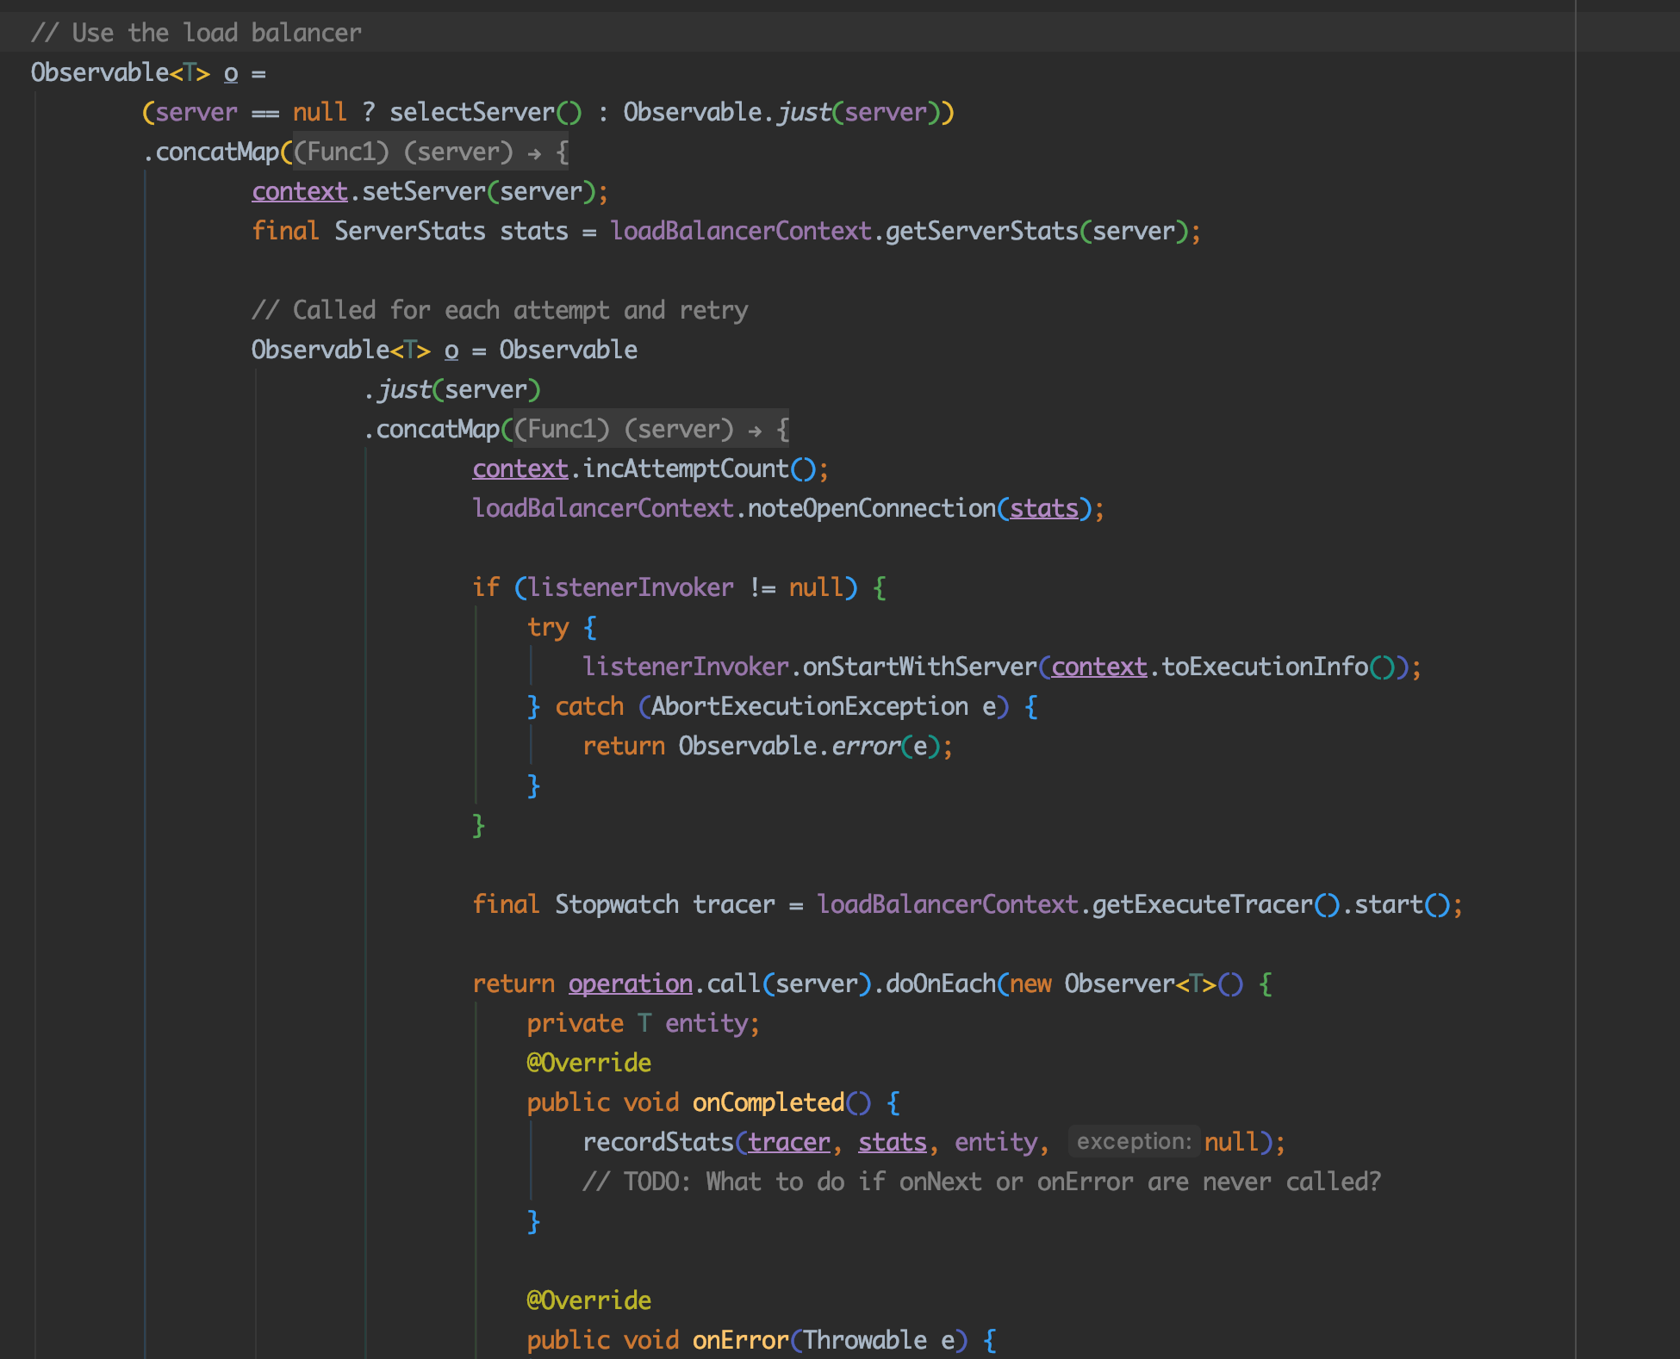Screen dimensions: 1680x1359
Task: Click the incAttemptCount method call
Action: tap(685, 469)
